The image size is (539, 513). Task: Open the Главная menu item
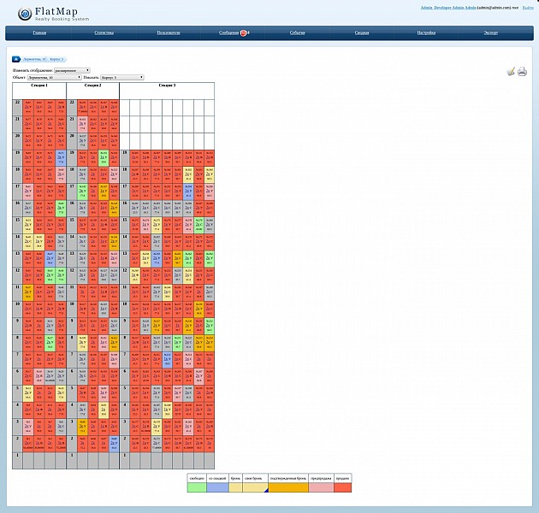pyautogui.click(x=39, y=32)
